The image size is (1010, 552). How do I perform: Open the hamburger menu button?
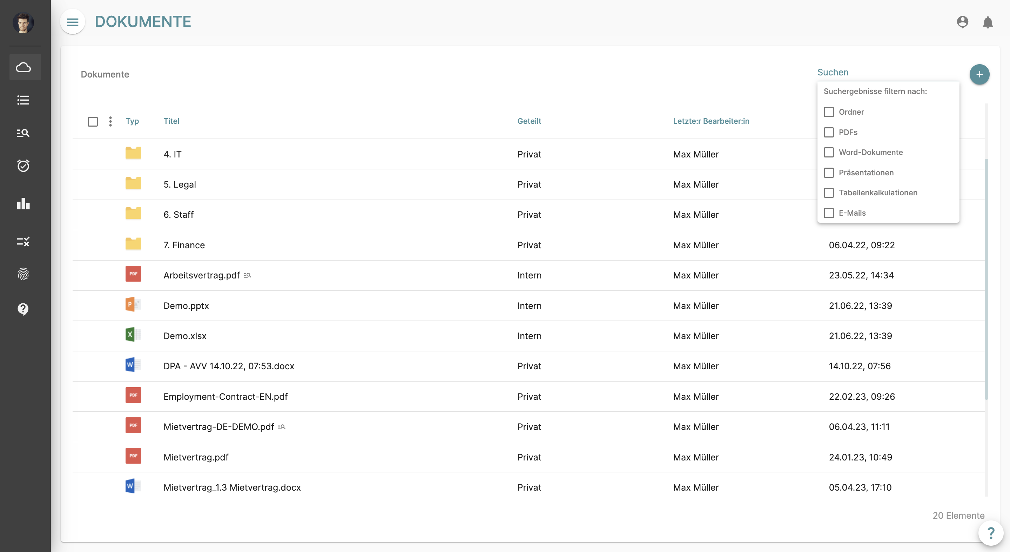point(73,22)
